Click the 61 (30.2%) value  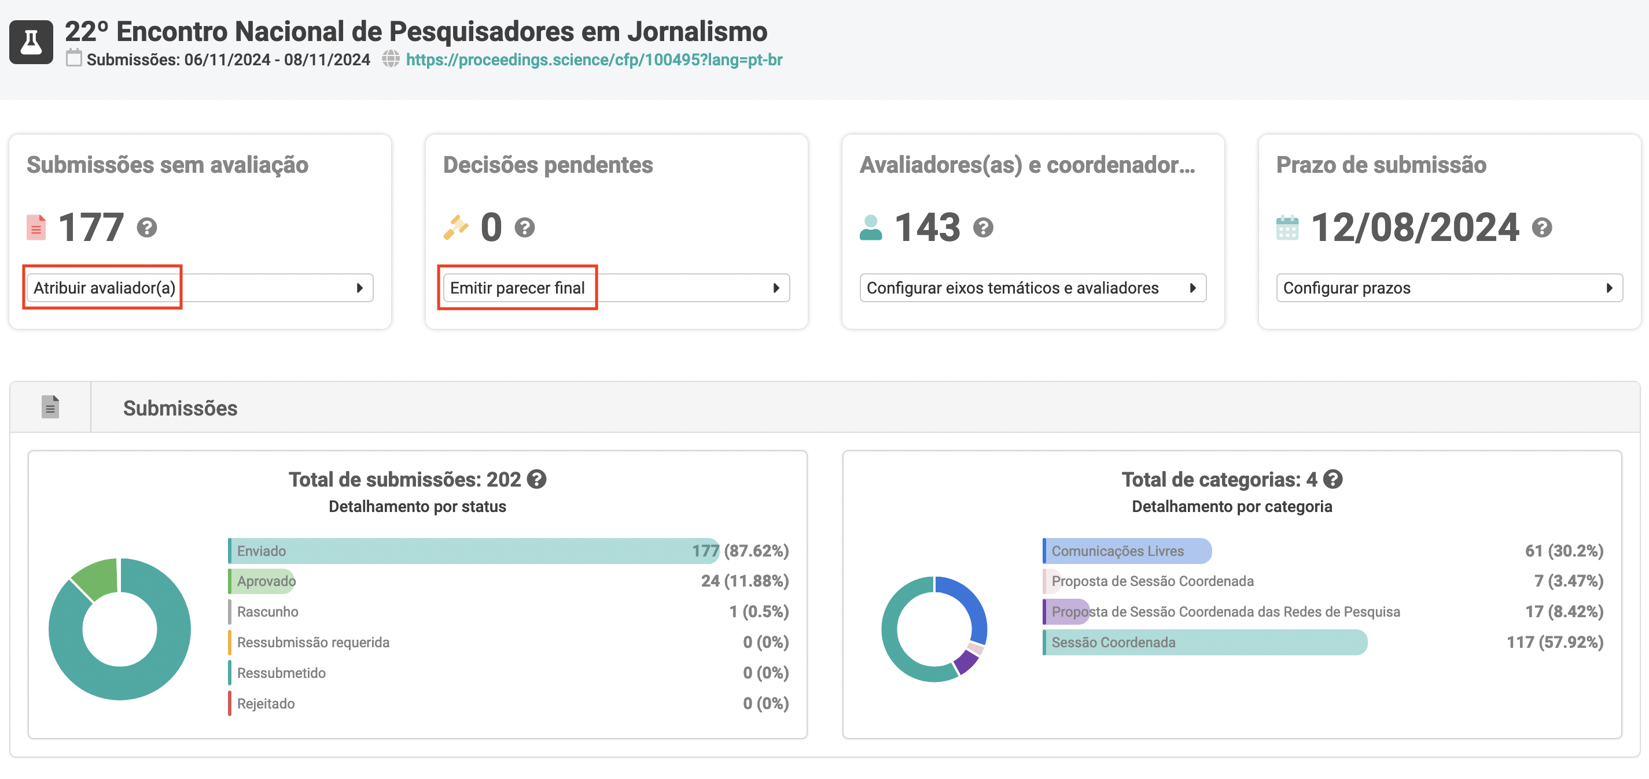coord(1564,551)
